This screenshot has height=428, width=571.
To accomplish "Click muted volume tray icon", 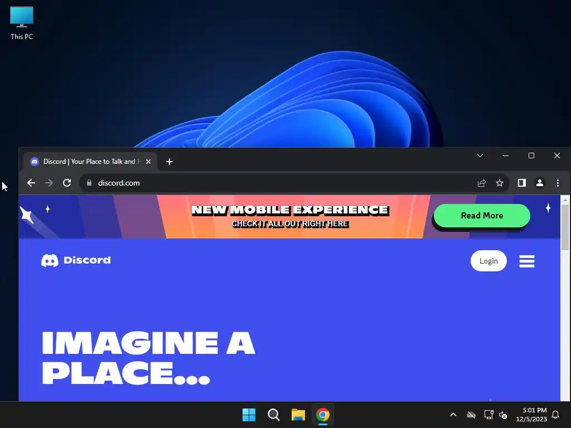I will coord(503,415).
